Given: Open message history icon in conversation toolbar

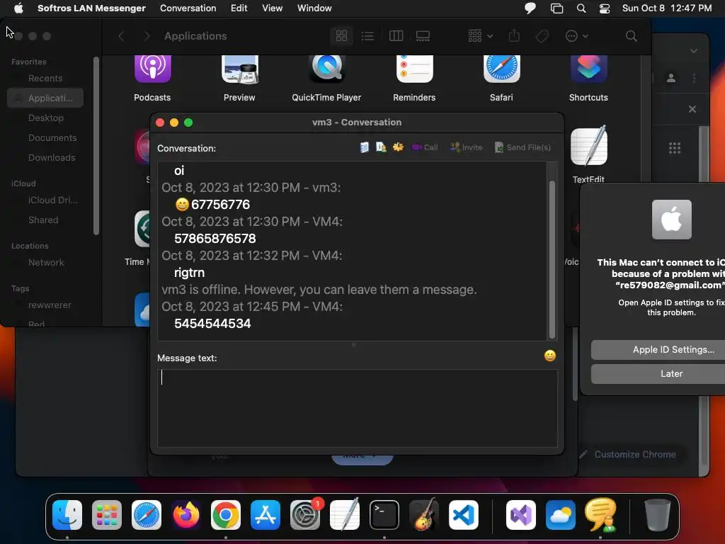Looking at the screenshot, I should coord(365,147).
